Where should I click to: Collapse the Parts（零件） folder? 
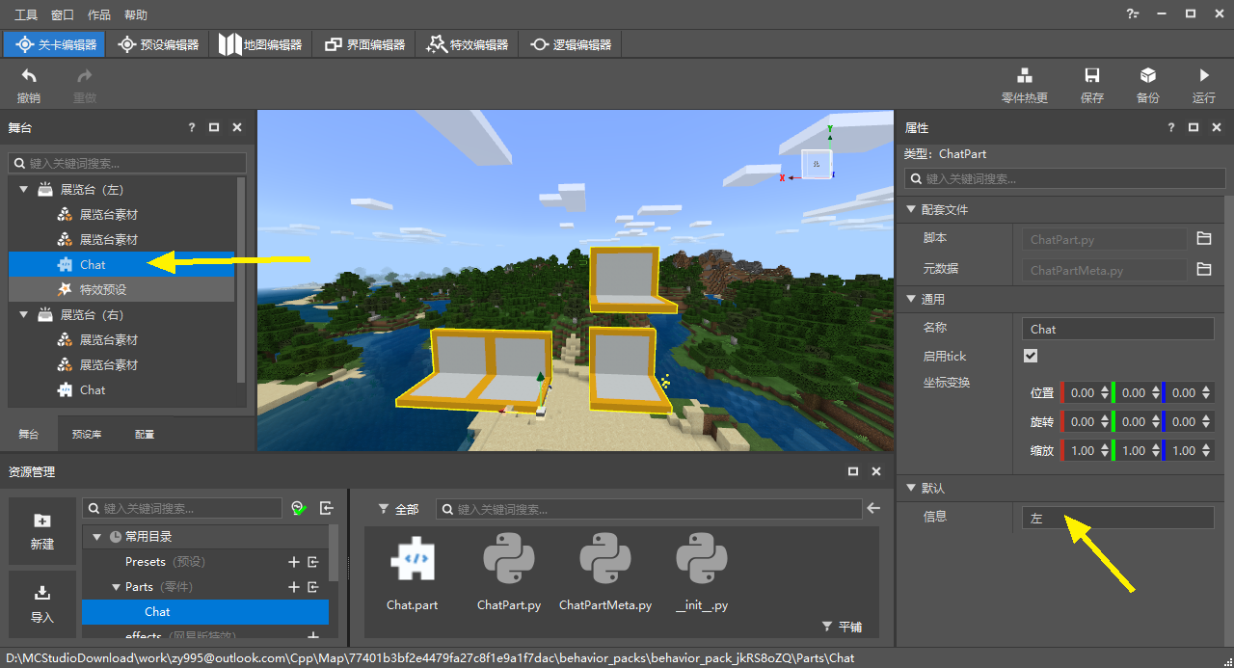[117, 587]
